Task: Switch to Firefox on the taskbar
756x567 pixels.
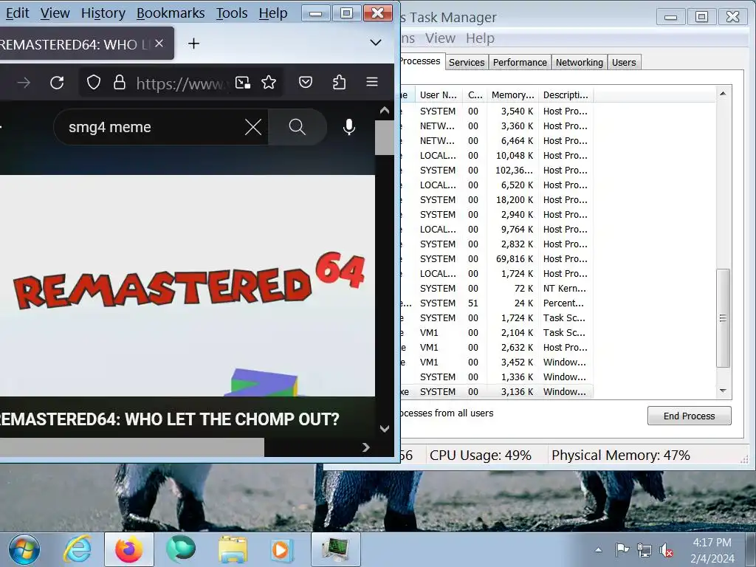Action: (x=128, y=549)
